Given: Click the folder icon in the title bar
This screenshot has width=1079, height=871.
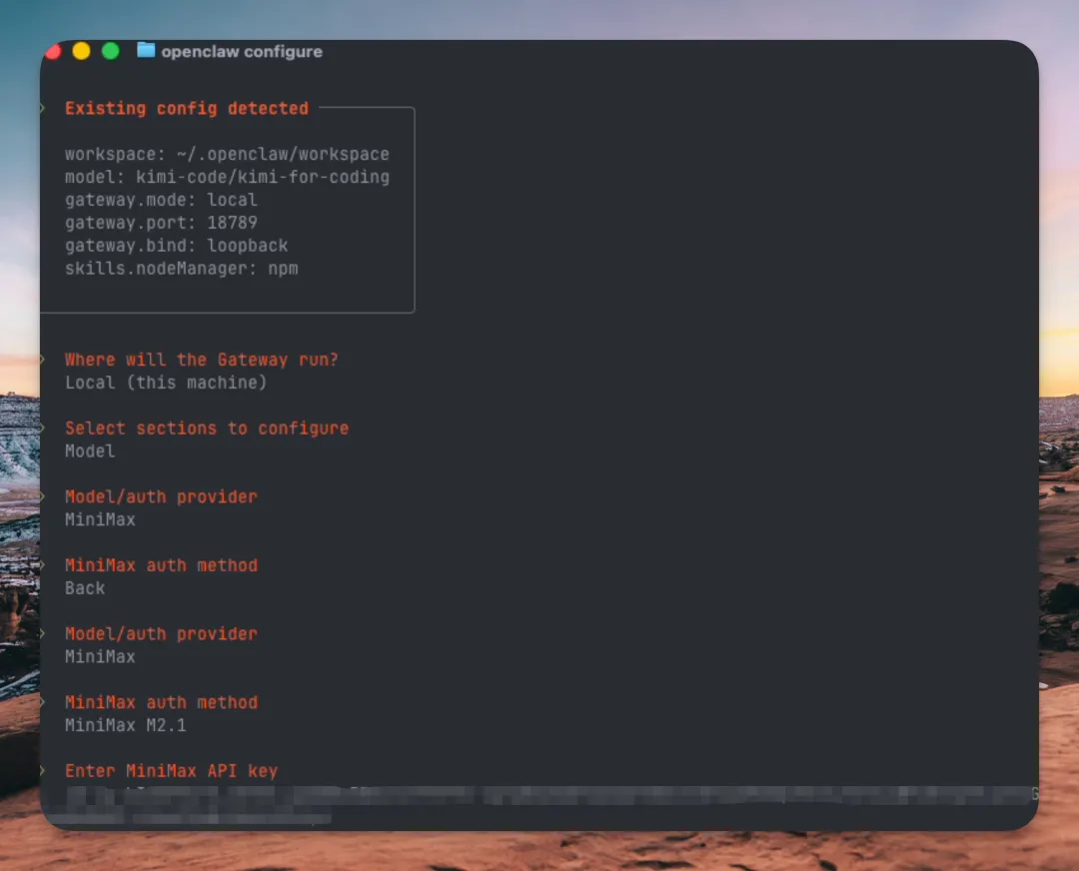Looking at the screenshot, I should (146, 51).
